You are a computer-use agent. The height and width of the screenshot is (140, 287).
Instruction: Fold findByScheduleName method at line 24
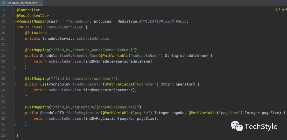click(x=15, y=56)
